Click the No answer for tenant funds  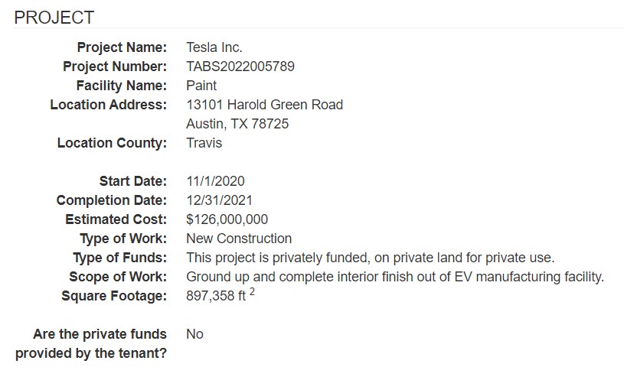(x=194, y=334)
